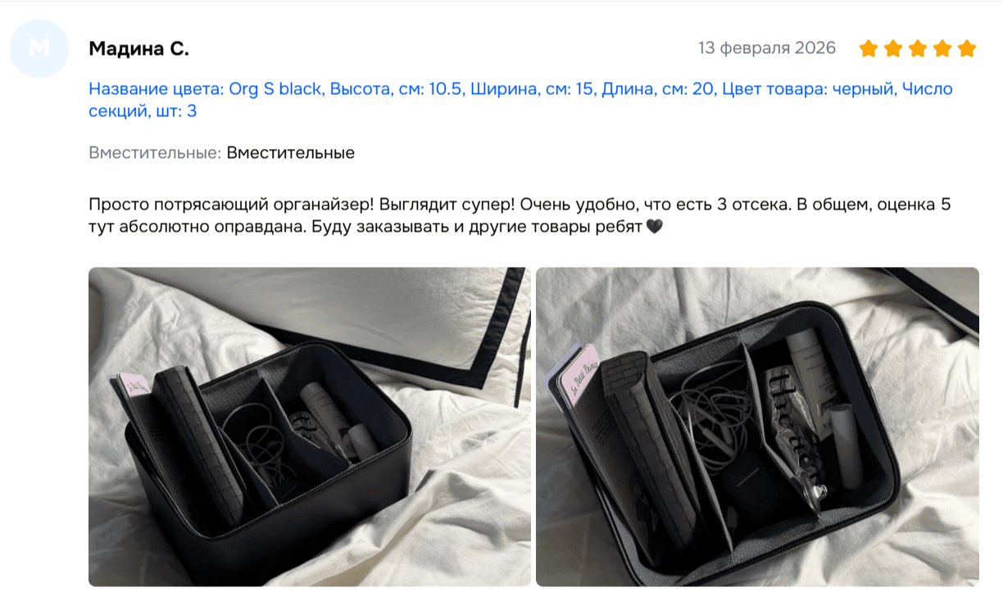Screen dimensions: 1003x615
Task: Click the second orange rating star
Action: pos(893,48)
